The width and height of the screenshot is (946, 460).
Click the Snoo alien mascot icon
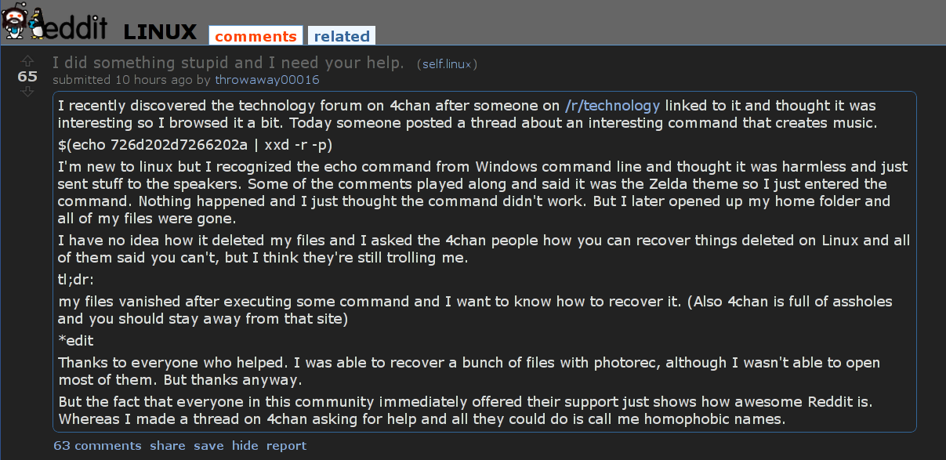click(x=20, y=21)
